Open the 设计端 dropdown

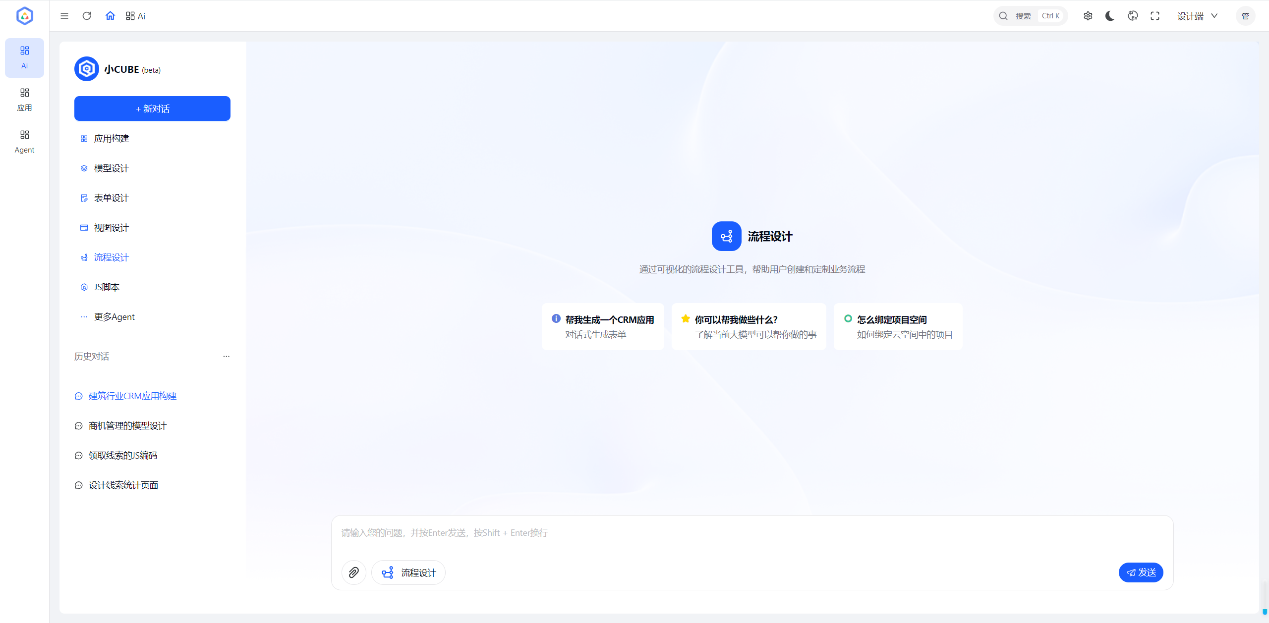pyautogui.click(x=1196, y=15)
